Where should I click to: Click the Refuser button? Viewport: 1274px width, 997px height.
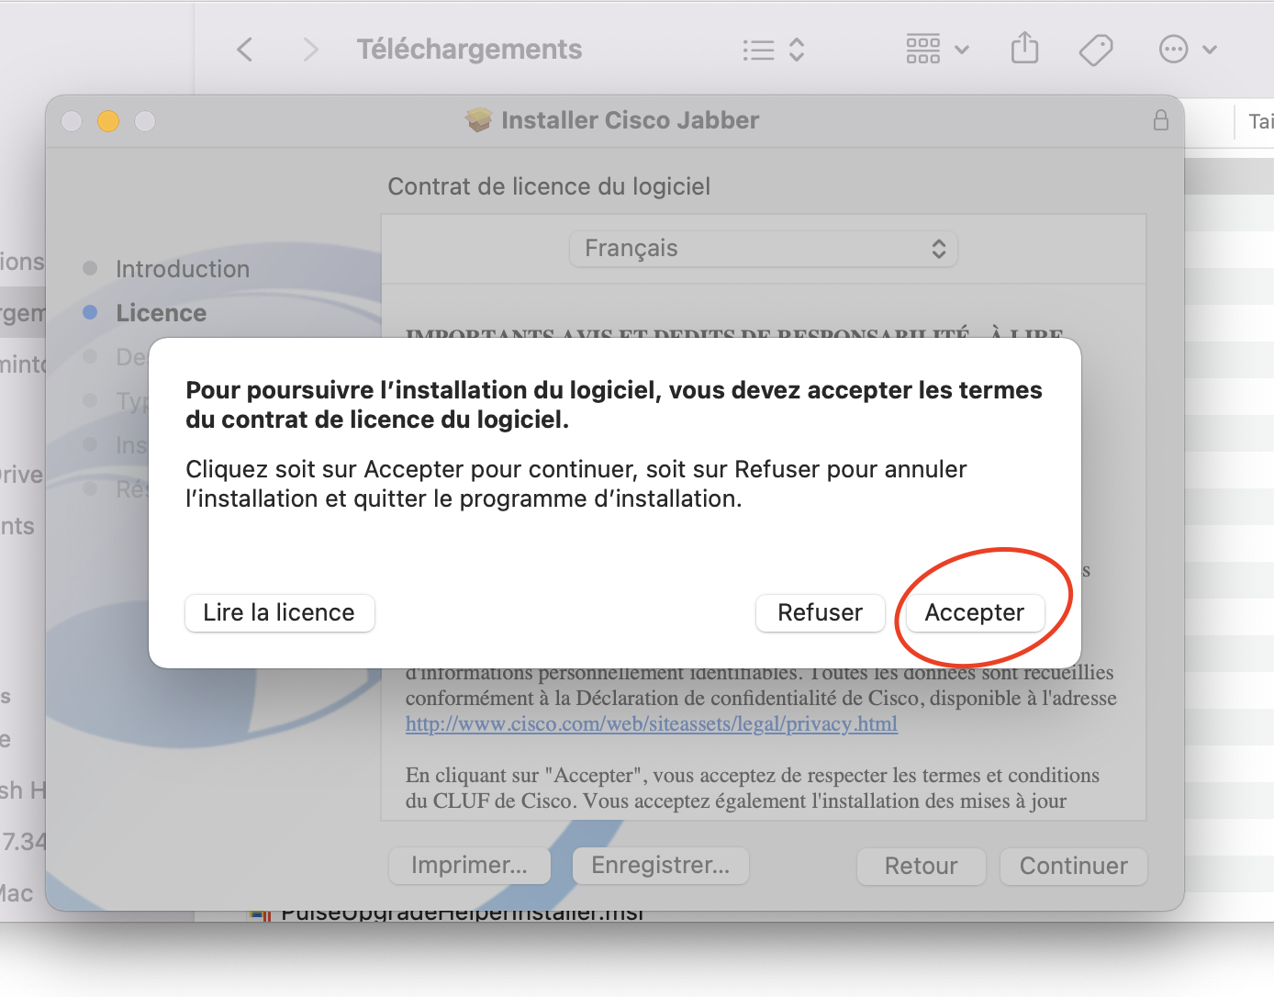coord(820,612)
